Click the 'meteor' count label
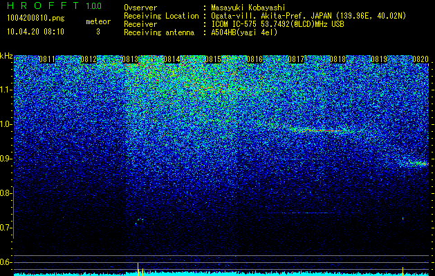435x276 pixels. coord(98,21)
